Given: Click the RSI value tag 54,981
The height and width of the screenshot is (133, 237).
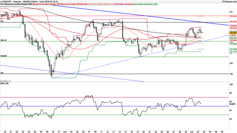Looking at the screenshot, I should (232, 104).
